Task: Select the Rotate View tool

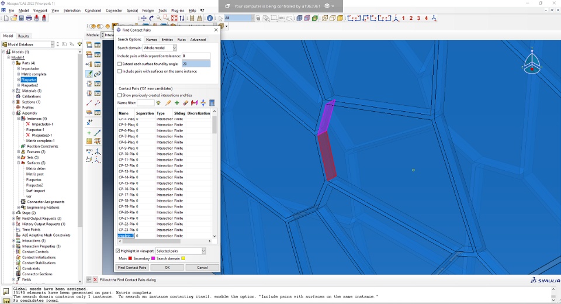Action: [x=151, y=18]
